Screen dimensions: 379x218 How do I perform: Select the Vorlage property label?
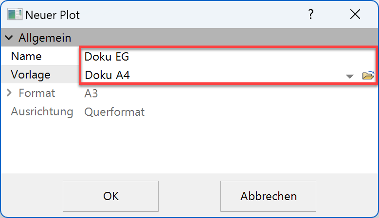pos(31,75)
